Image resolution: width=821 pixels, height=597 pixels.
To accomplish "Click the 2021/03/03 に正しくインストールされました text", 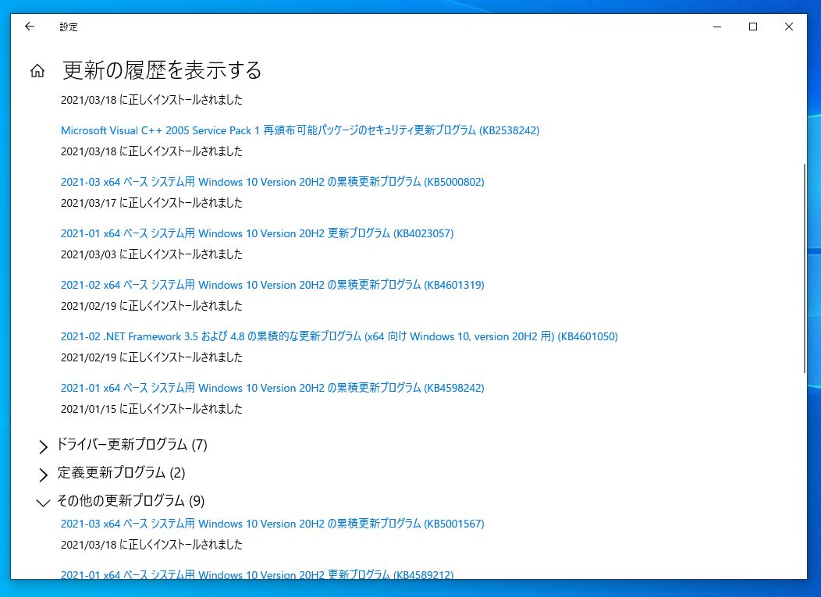I will point(151,254).
